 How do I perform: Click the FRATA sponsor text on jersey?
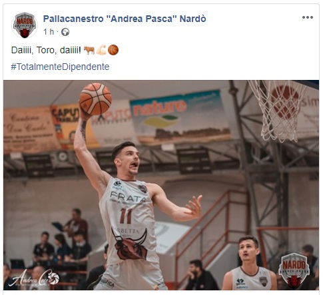[128, 196]
